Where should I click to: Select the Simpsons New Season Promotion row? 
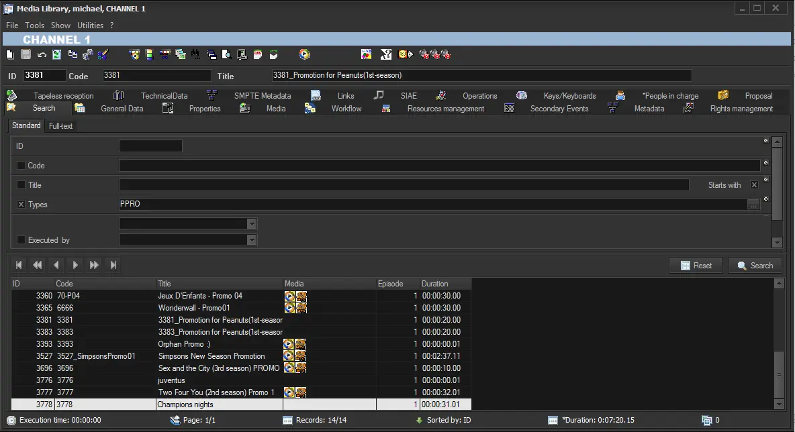tap(212, 356)
